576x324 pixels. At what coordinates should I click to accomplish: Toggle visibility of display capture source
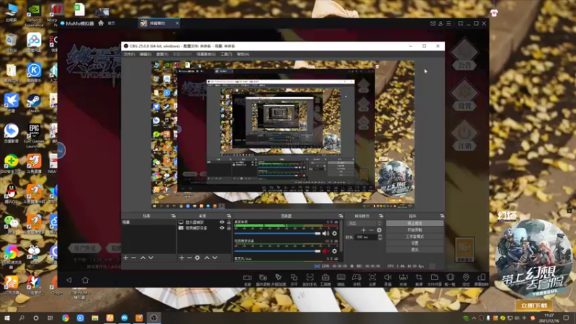click(222, 222)
